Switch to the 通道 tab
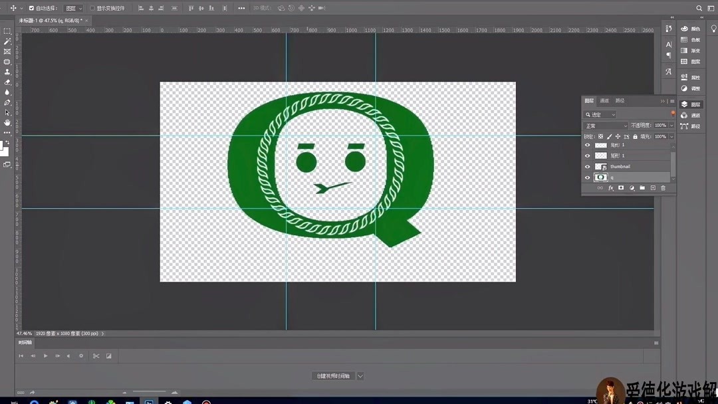 point(604,101)
